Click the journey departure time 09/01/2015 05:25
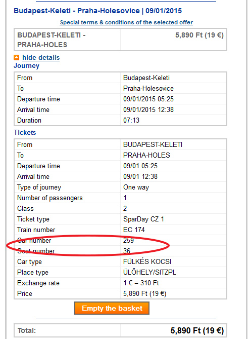Viewport: 250px width, 339px height. coord(148,99)
